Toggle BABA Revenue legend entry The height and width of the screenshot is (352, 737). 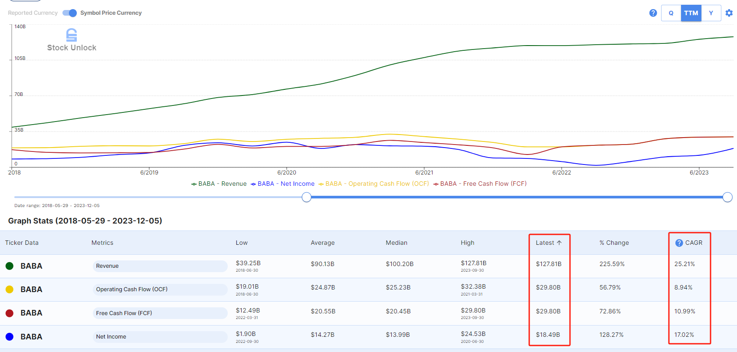pyautogui.click(x=219, y=184)
